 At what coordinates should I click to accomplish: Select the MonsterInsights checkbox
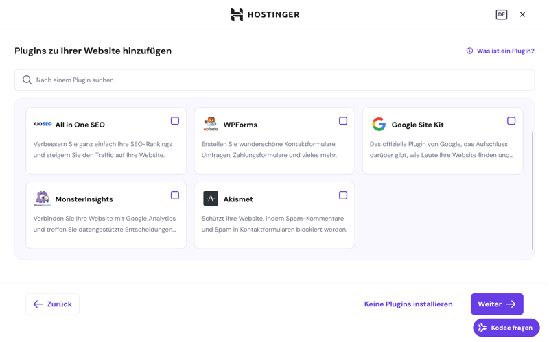point(175,195)
